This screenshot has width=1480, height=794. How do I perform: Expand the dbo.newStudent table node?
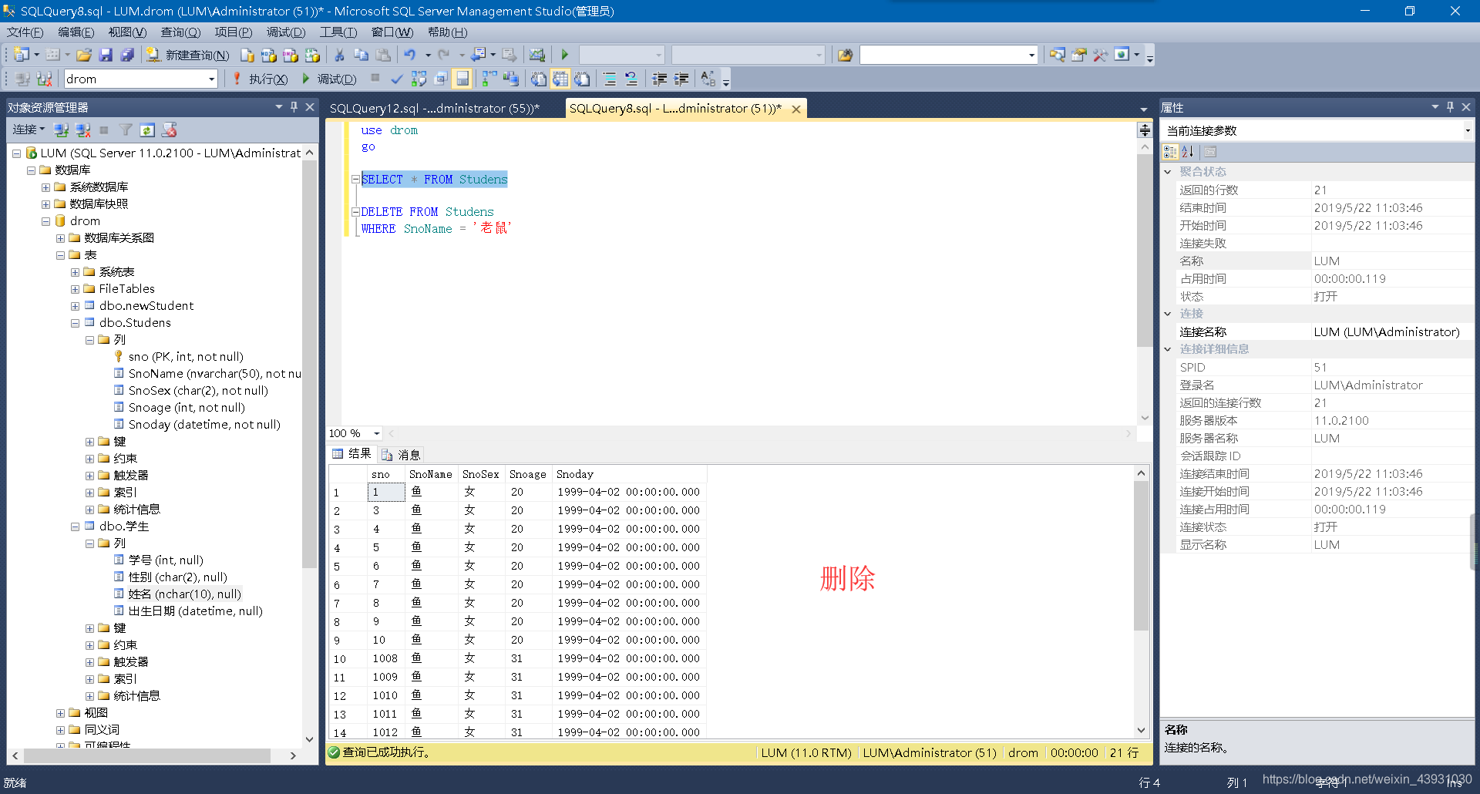coord(75,306)
